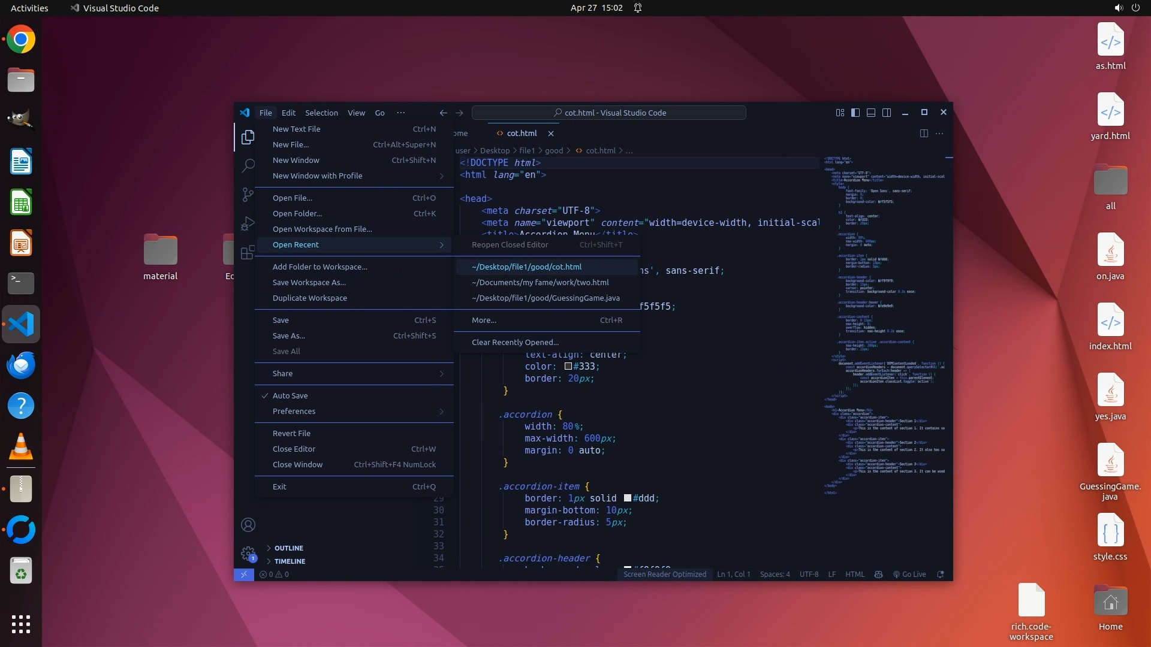The height and width of the screenshot is (647, 1151).
Task: Toggle the Panel layout button
Action: click(871, 113)
